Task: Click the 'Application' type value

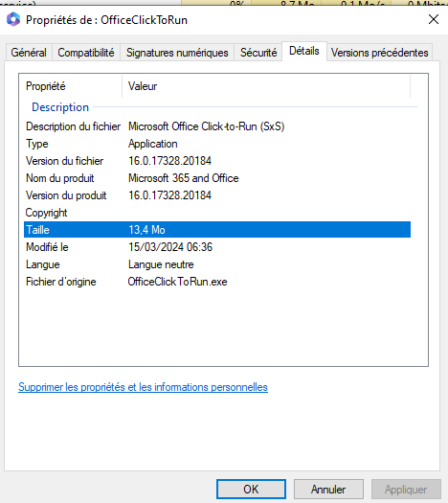Action: (153, 144)
